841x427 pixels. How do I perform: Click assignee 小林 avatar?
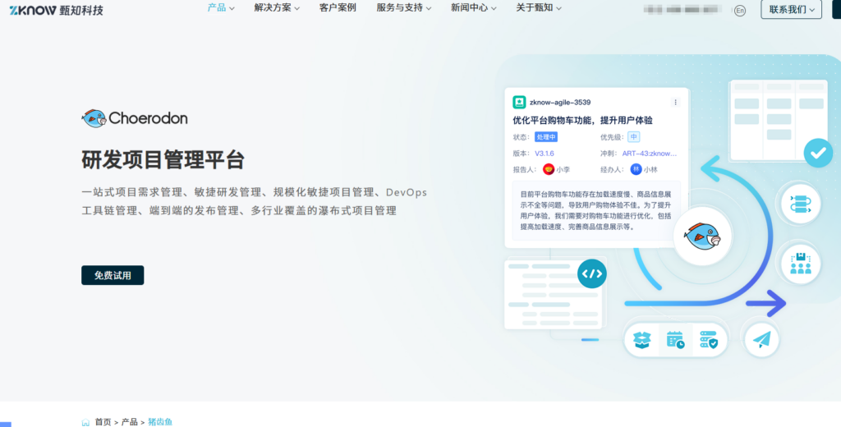click(x=636, y=169)
